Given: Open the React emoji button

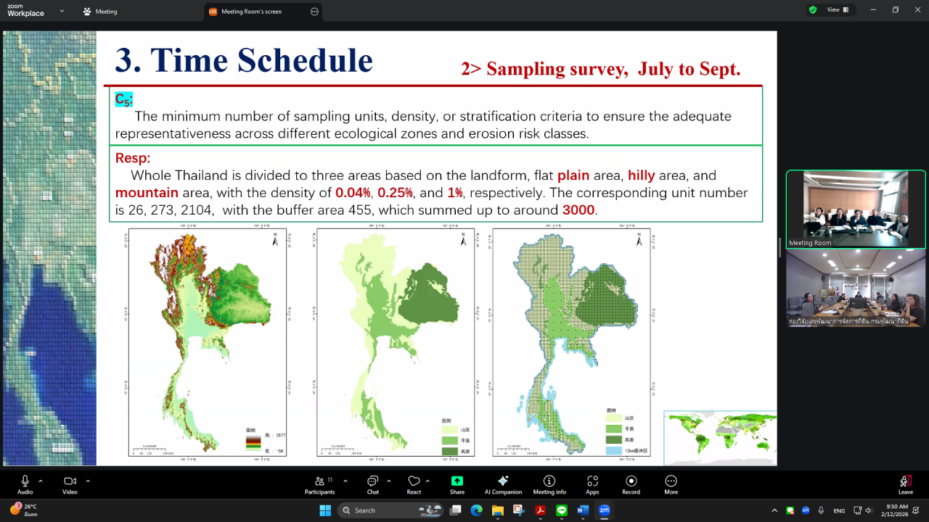Looking at the screenshot, I should click(x=414, y=484).
